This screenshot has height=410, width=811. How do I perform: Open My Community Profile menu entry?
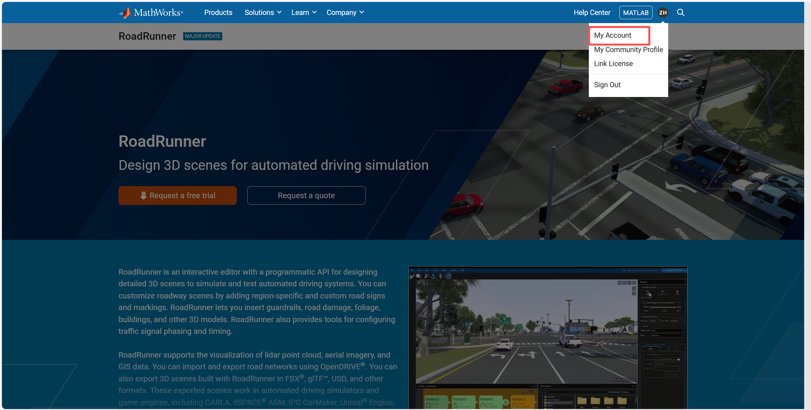(628, 49)
